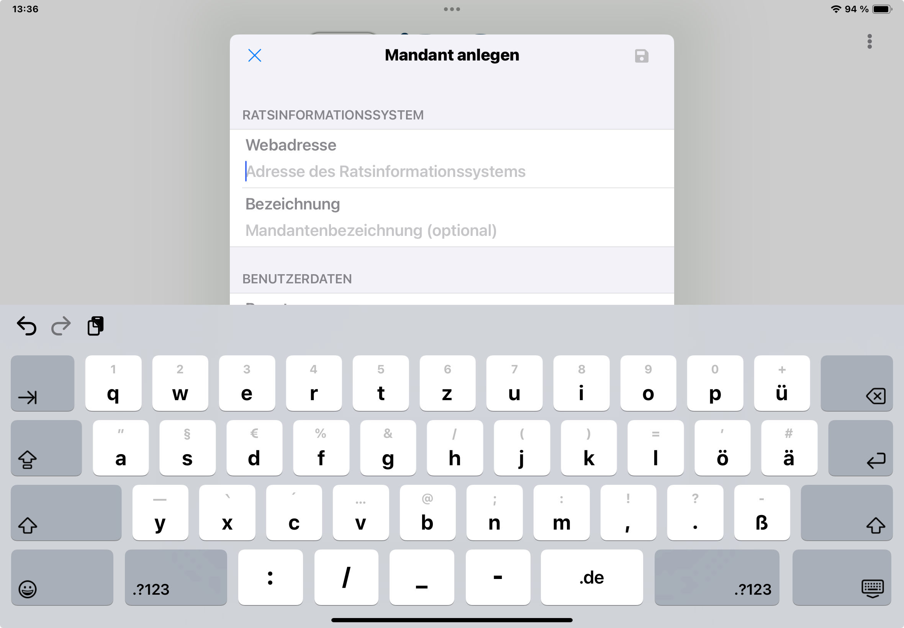This screenshot has height=628, width=904.
Task: Hide the on-screen keyboard
Action: coord(842,577)
